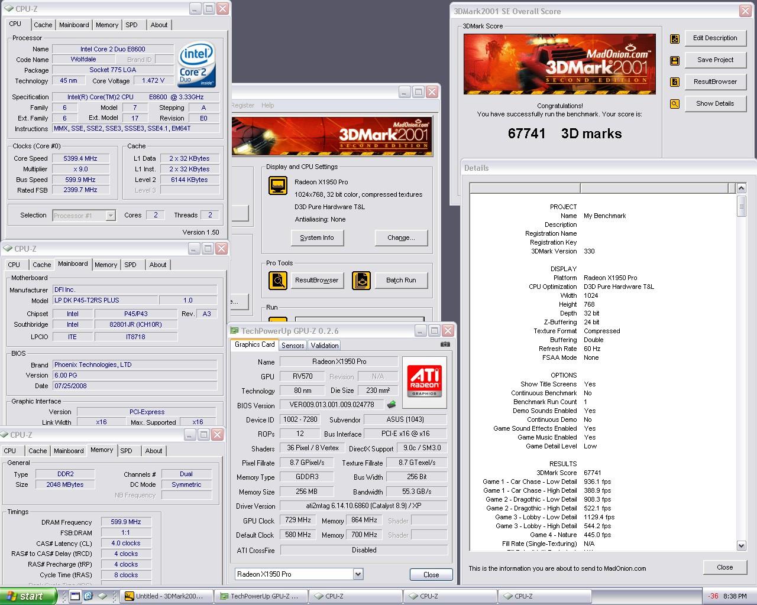The image size is (757, 605).
Task: Click the Batch Run button
Action: coord(401,280)
